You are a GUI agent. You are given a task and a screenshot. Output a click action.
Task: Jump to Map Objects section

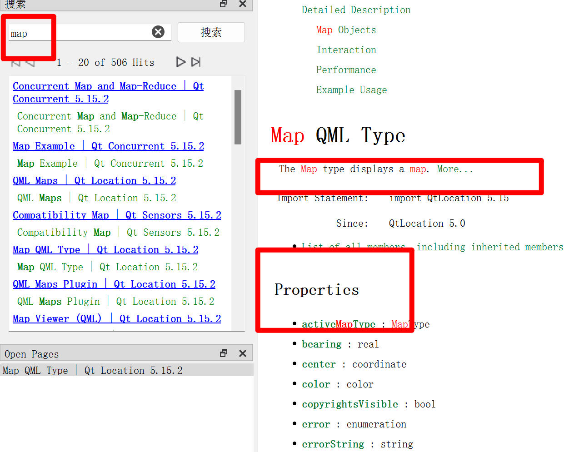coord(346,30)
